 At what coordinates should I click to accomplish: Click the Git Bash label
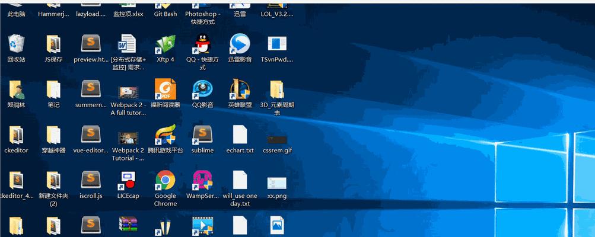(x=166, y=14)
